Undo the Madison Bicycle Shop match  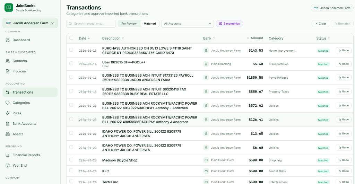point(344,160)
